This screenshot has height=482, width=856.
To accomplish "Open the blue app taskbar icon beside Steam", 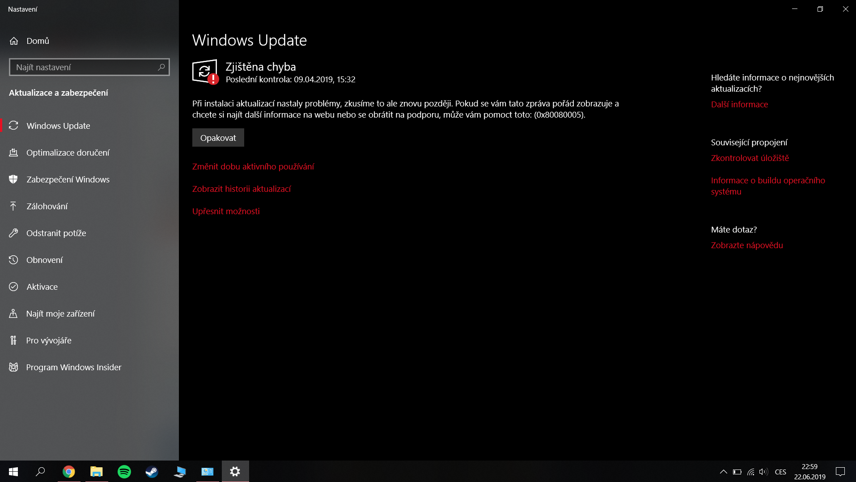I will point(180,471).
